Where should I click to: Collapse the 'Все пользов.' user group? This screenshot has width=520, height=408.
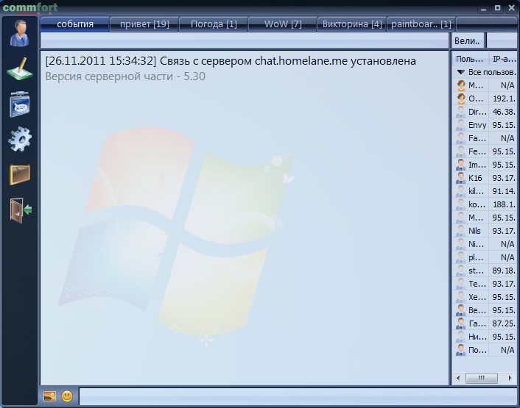point(461,72)
